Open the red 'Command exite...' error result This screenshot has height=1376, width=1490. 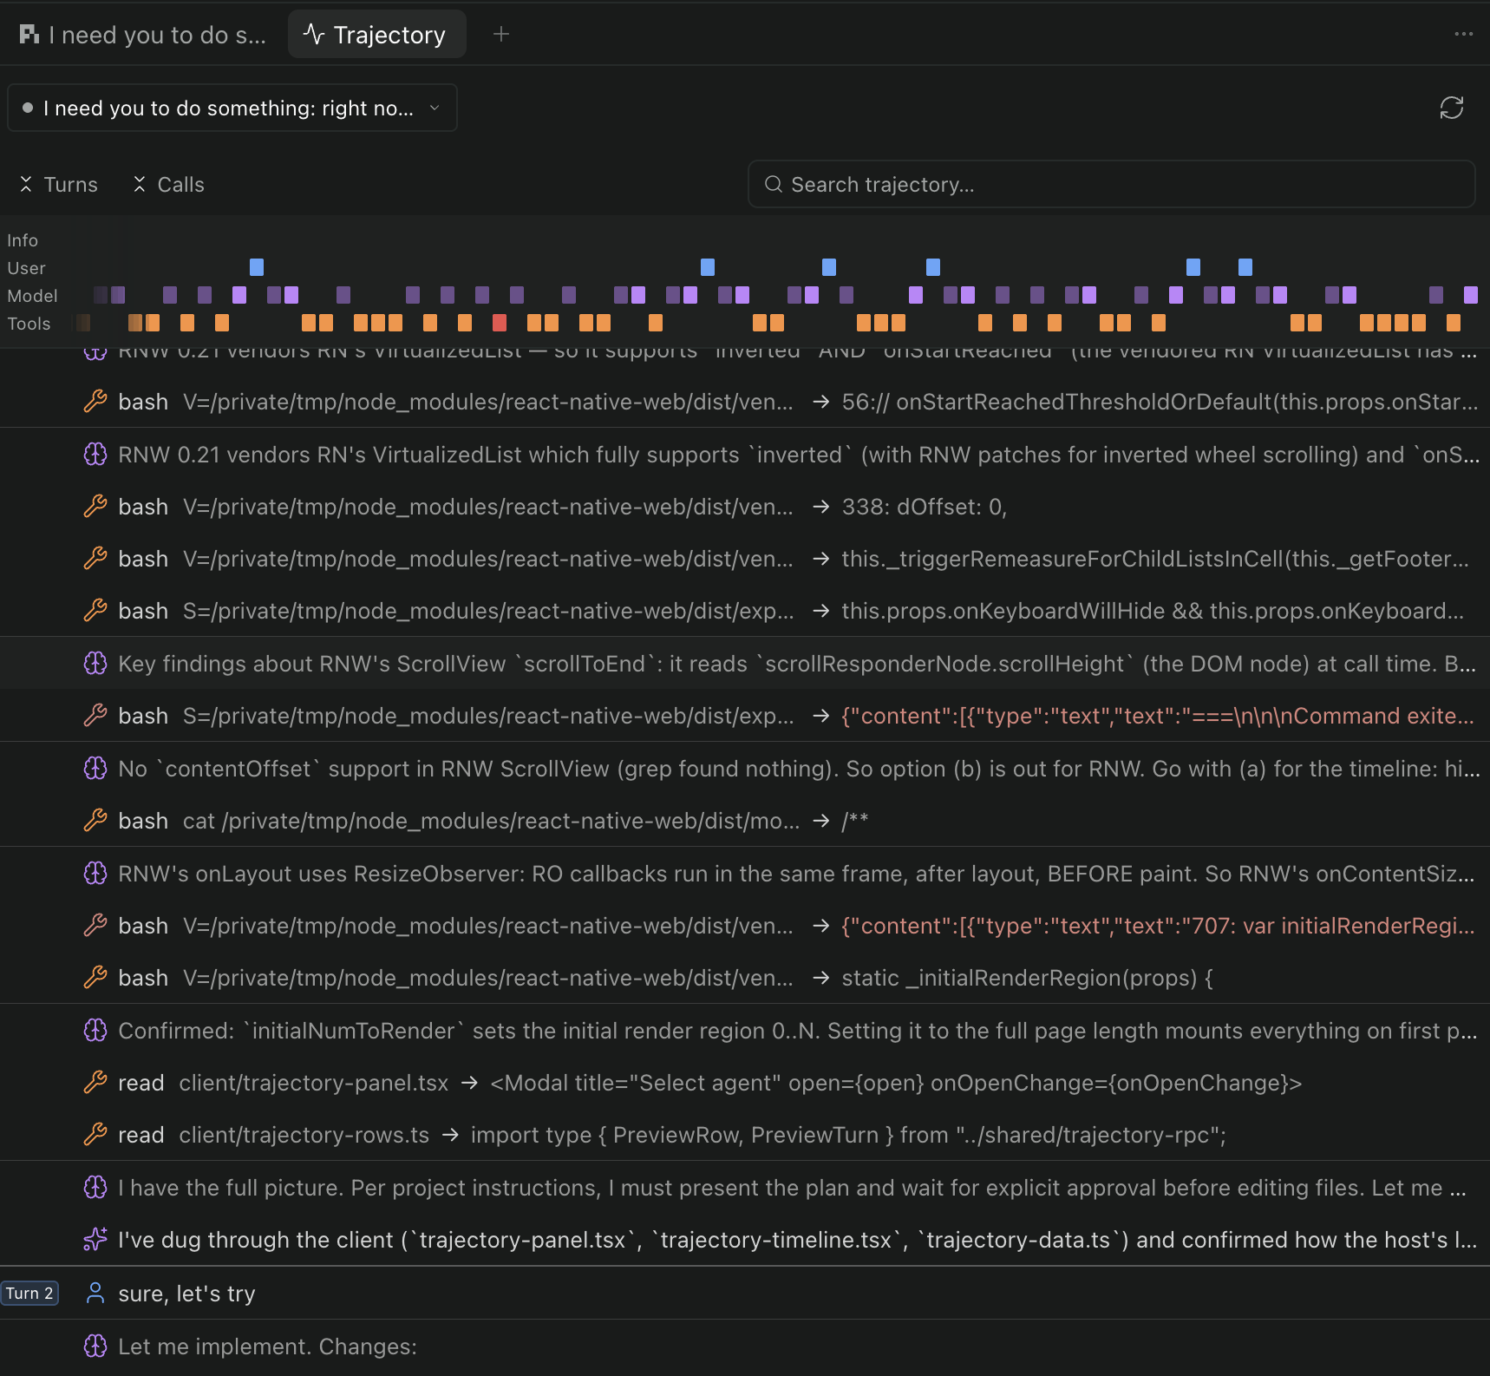[x=1157, y=716]
